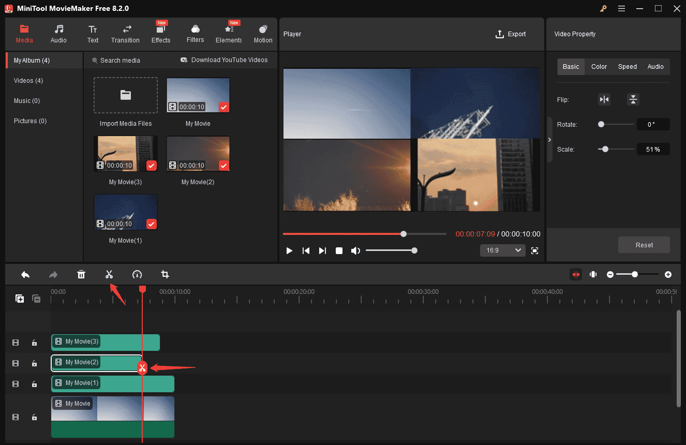The image size is (686, 445).
Task: Toggle lock on My Movie(1) track
Action: (34, 384)
